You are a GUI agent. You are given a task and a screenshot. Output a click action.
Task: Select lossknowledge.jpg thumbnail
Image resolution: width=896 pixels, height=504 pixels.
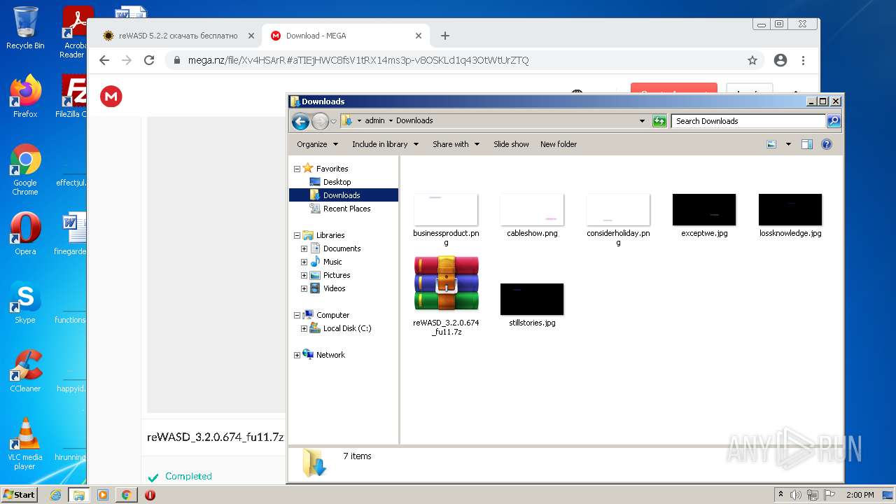tap(790, 210)
